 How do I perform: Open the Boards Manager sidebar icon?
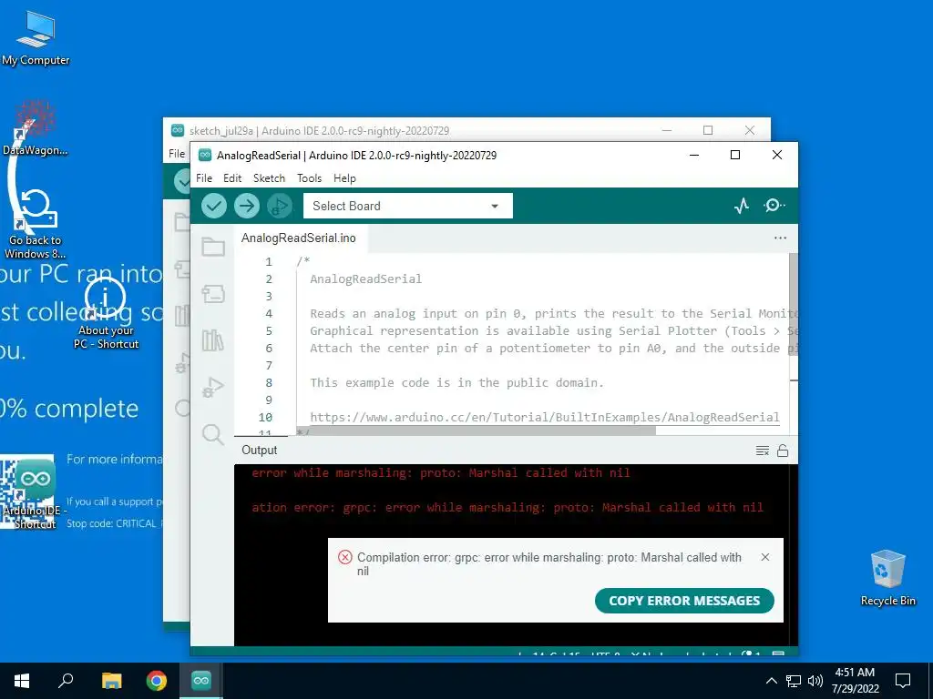pyautogui.click(x=213, y=294)
